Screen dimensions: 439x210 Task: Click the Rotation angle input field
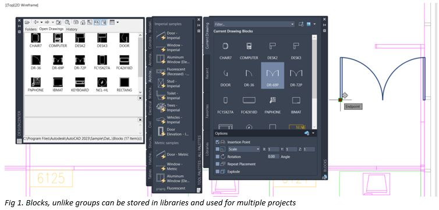[x=273, y=156]
